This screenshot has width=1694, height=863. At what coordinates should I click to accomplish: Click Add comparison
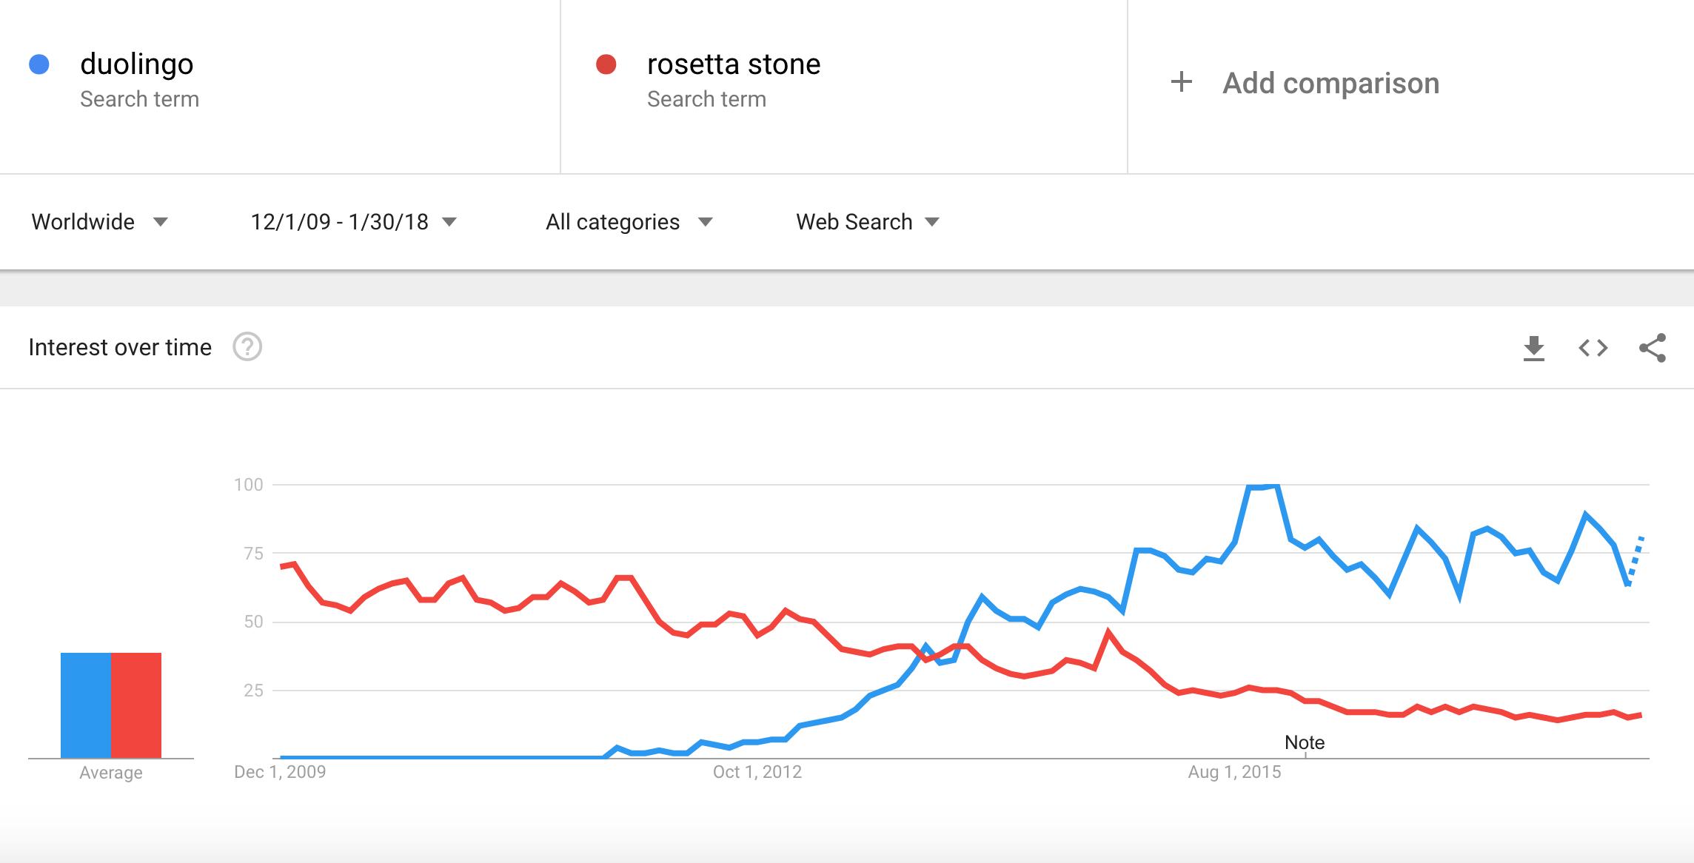pos(1330,83)
